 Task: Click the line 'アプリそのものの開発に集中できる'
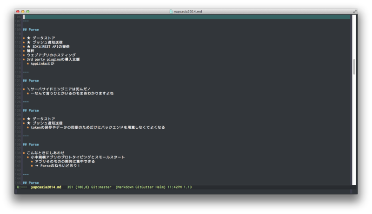tap(65, 161)
